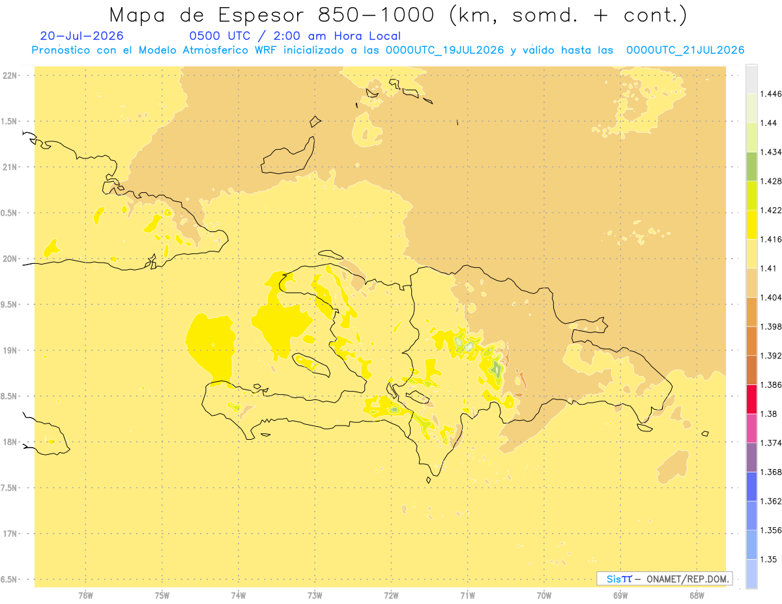Click the colorbar value "1.38"
782x604 pixels.
(768, 414)
